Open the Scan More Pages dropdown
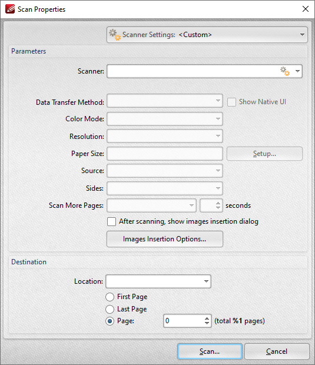This screenshot has width=315, height=365. coord(151,205)
